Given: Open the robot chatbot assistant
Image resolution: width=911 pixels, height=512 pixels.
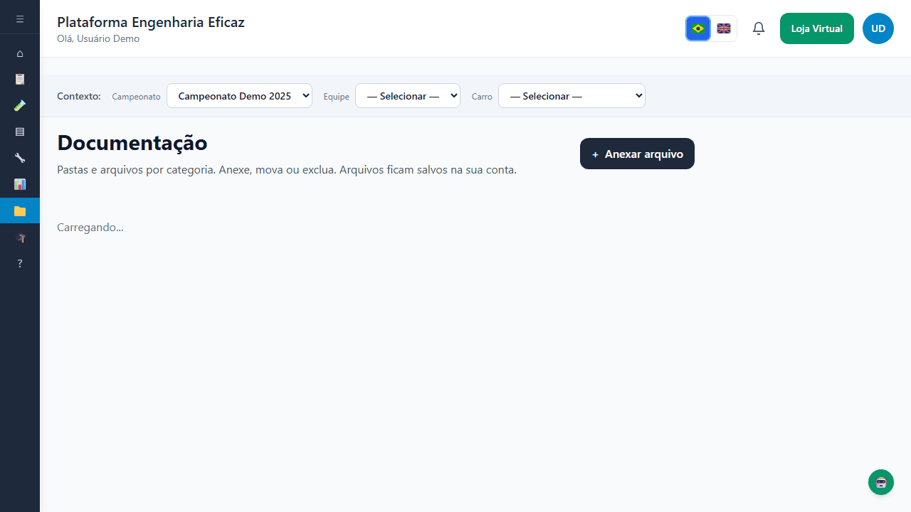Looking at the screenshot, I should 881,482.
